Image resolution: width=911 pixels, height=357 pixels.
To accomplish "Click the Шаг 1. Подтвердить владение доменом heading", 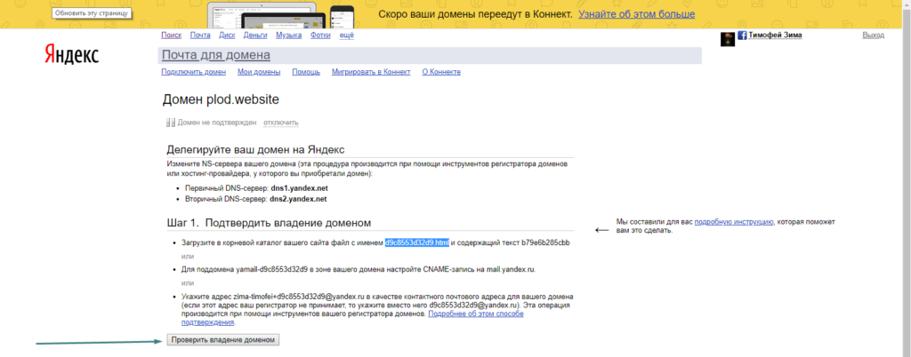I will tap(269, 223).
